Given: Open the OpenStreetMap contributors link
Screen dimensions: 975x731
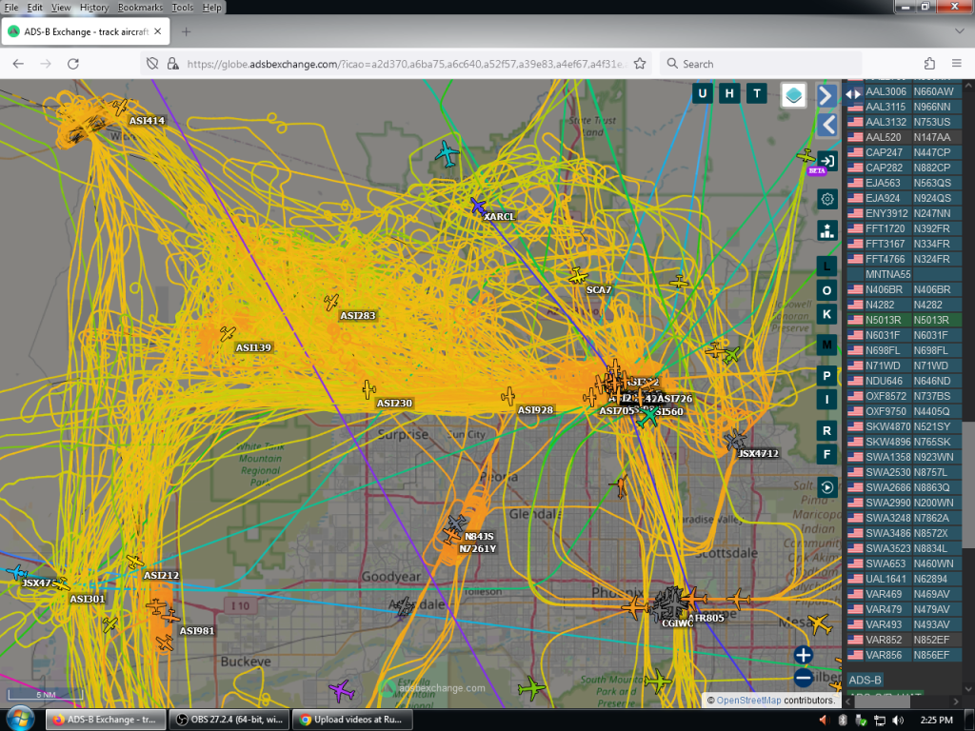Looking at the screenshot, I should point(748,701).
